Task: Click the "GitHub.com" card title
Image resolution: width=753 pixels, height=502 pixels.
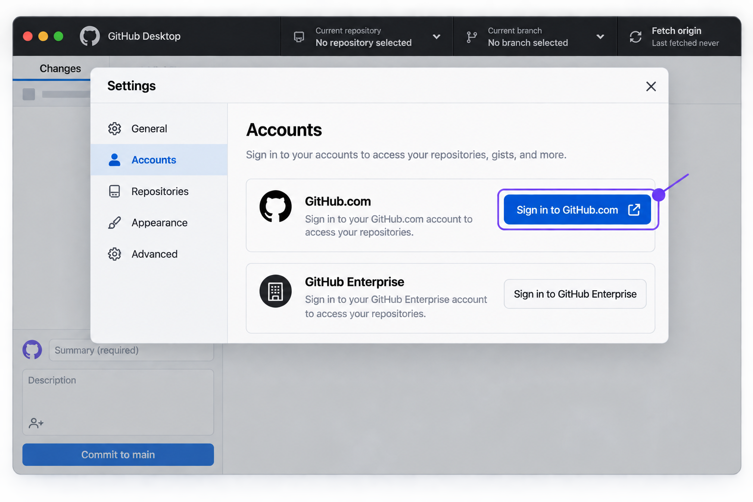Action: click(x=338, y=201)
